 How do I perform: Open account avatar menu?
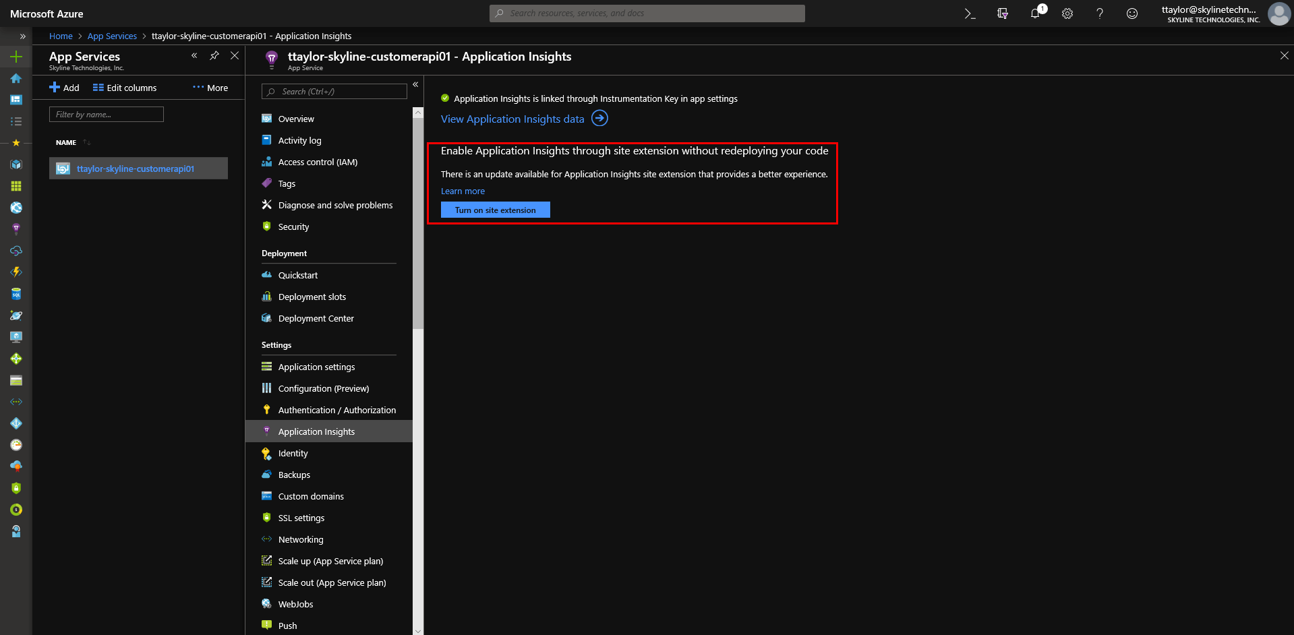click(x=1278, y=13)
